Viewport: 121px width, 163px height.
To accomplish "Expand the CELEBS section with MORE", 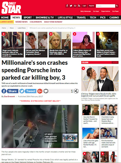I will click(x=115, y=62).
